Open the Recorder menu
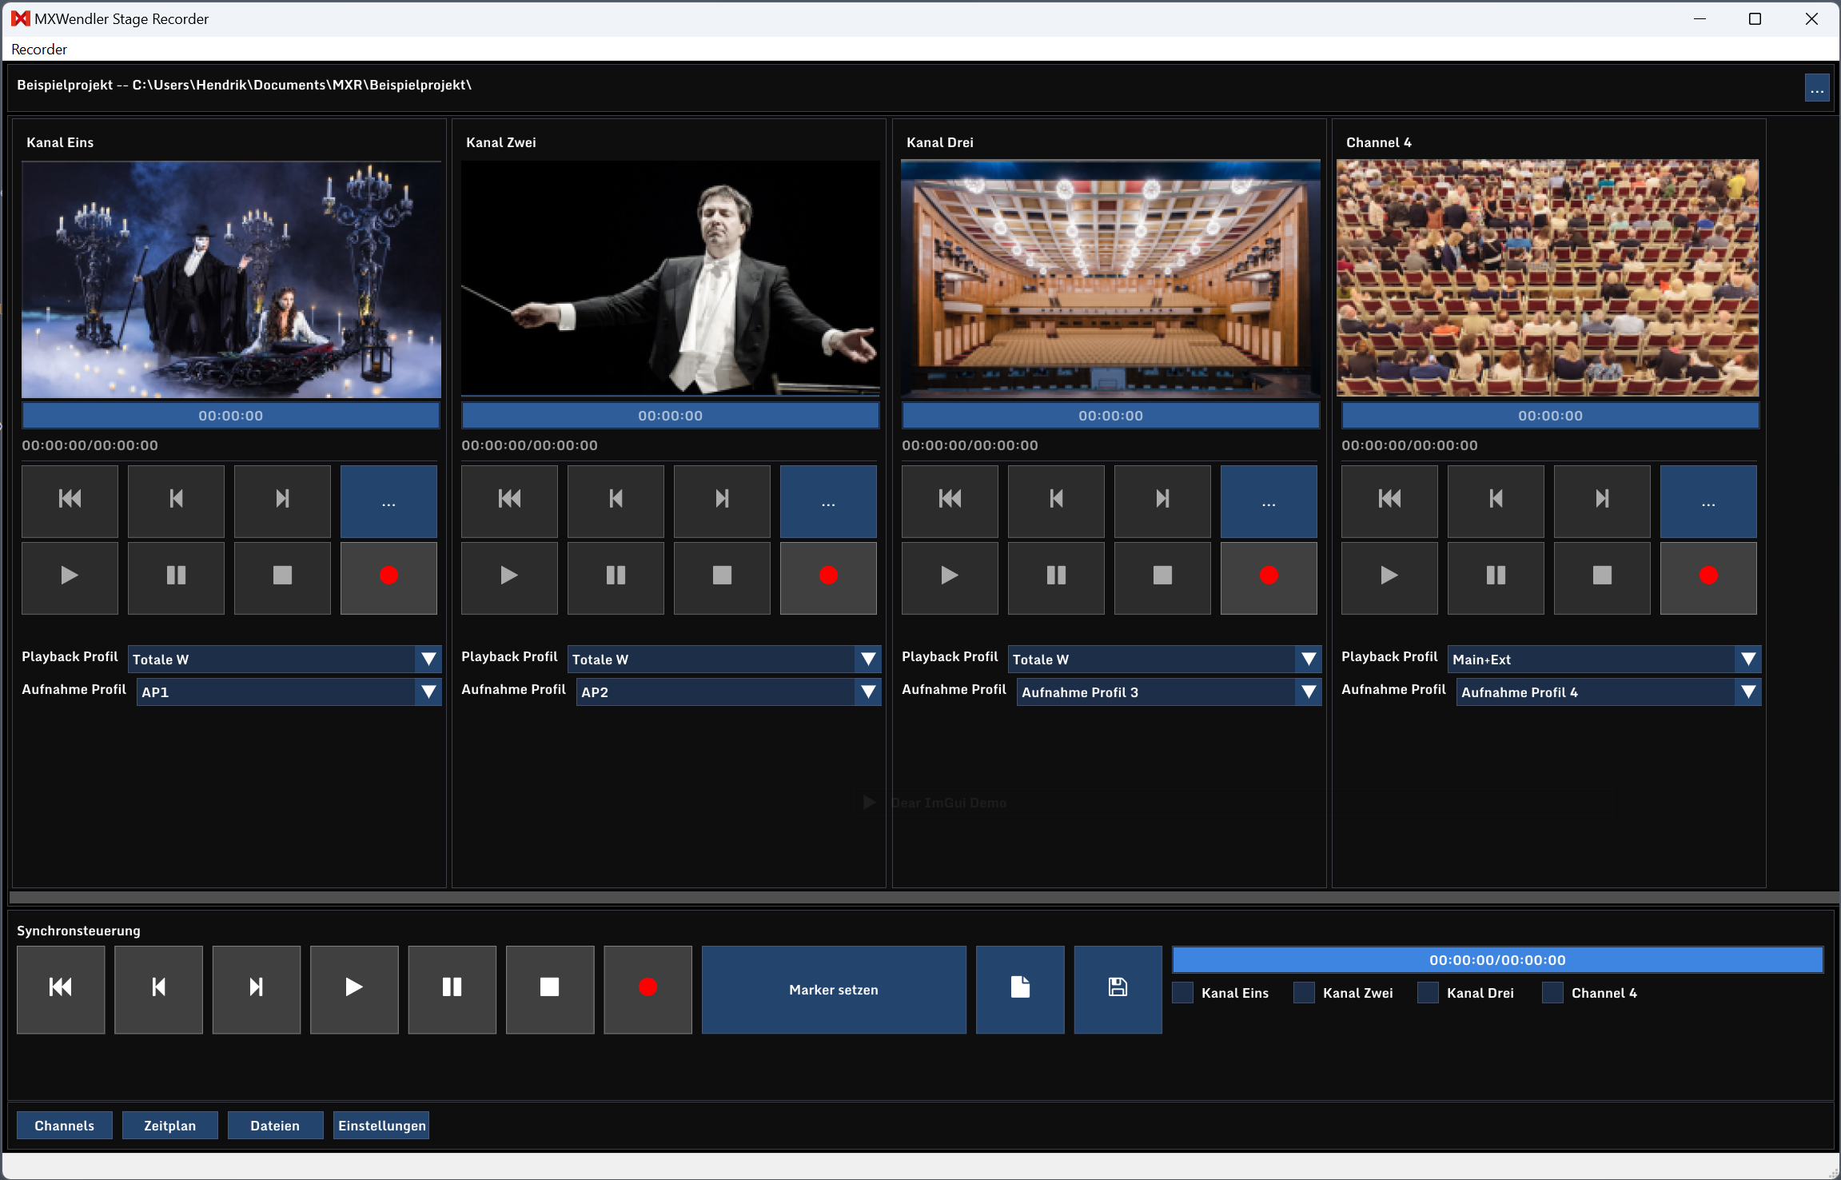Viewport: 1841px width, 1180px height. [38, 49]
